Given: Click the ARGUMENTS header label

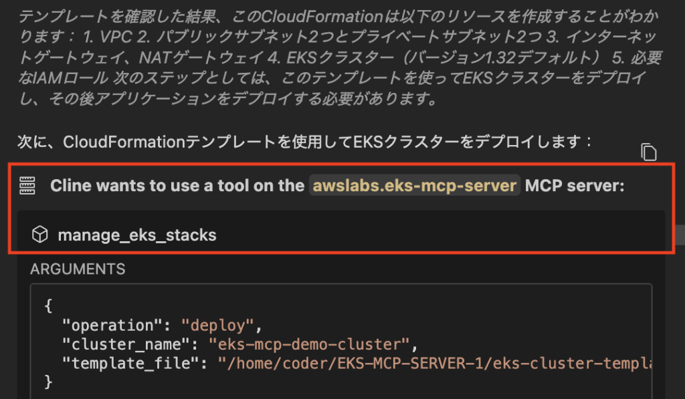Looking at the screenshot, I should point(77,269).
